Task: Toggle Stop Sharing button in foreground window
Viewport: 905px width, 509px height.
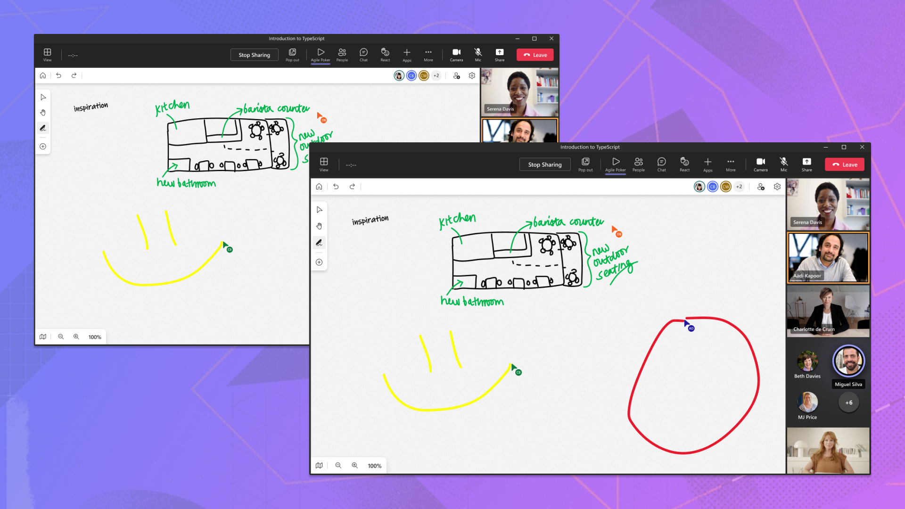Action: tap(545, 164)
